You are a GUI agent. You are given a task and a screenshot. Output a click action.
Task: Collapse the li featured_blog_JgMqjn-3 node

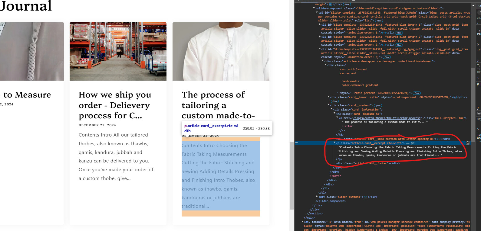[x=320, y=49]
